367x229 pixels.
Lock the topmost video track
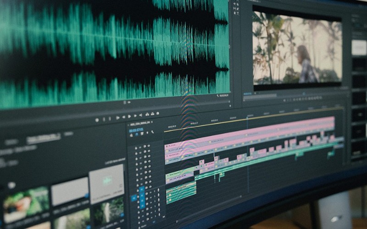click(136, 147)
